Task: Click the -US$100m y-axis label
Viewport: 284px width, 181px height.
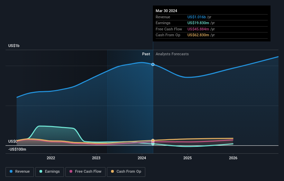Action: coord(17,149)
